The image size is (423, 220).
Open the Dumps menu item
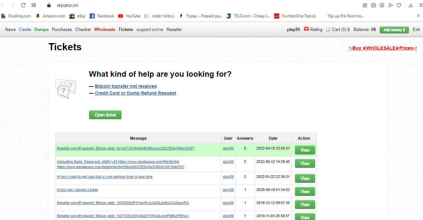[x=41, y=29]
